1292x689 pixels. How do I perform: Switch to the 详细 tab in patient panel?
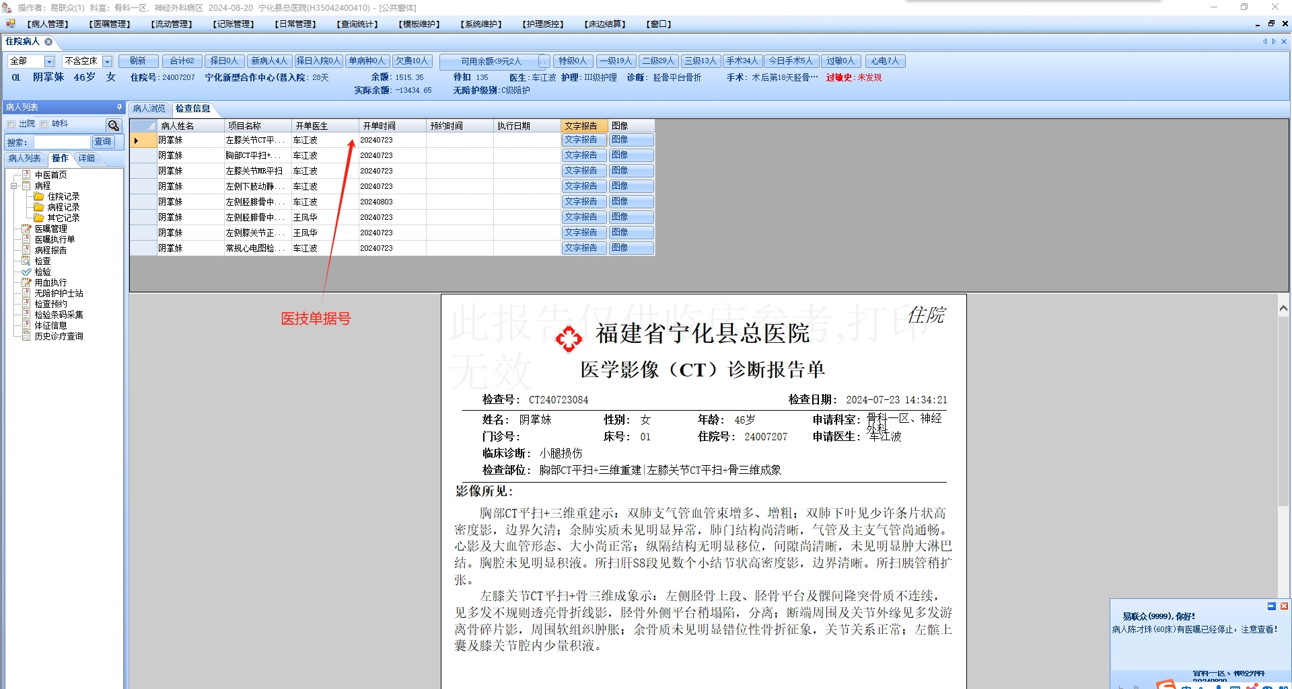pyautogui.click(x=87, y=159)
